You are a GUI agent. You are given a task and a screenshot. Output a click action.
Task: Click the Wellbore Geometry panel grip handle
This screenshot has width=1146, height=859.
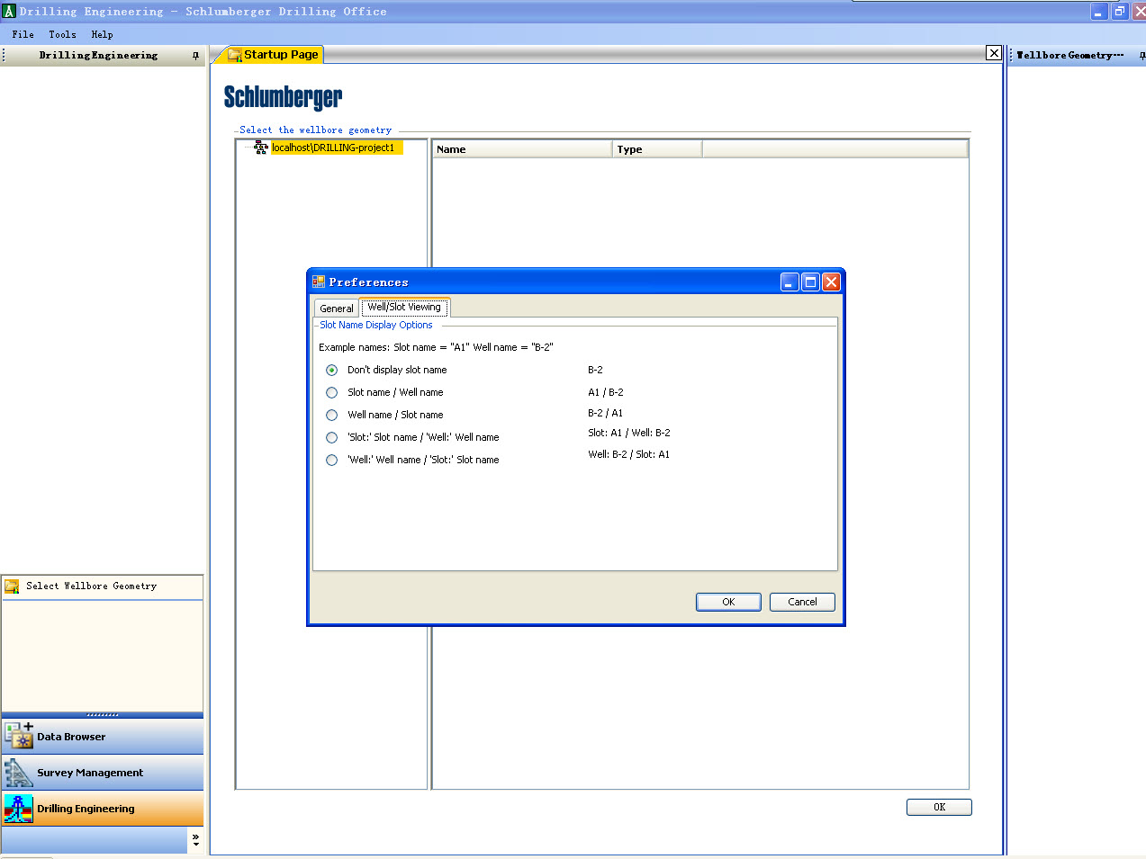coord(1011,55)
